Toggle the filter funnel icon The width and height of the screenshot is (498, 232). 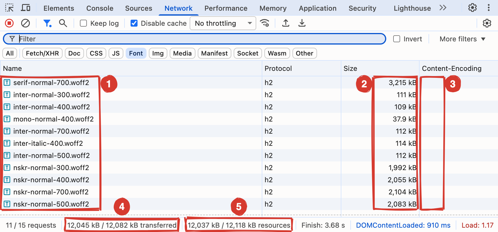coord(47,23)
